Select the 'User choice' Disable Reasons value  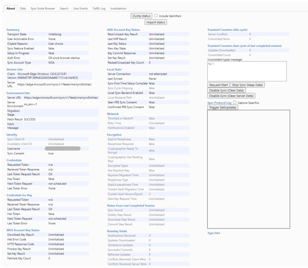tap(56, 43)
